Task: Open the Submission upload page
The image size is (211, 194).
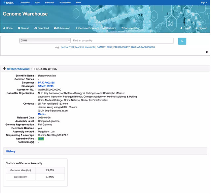Action: point(62,28)
